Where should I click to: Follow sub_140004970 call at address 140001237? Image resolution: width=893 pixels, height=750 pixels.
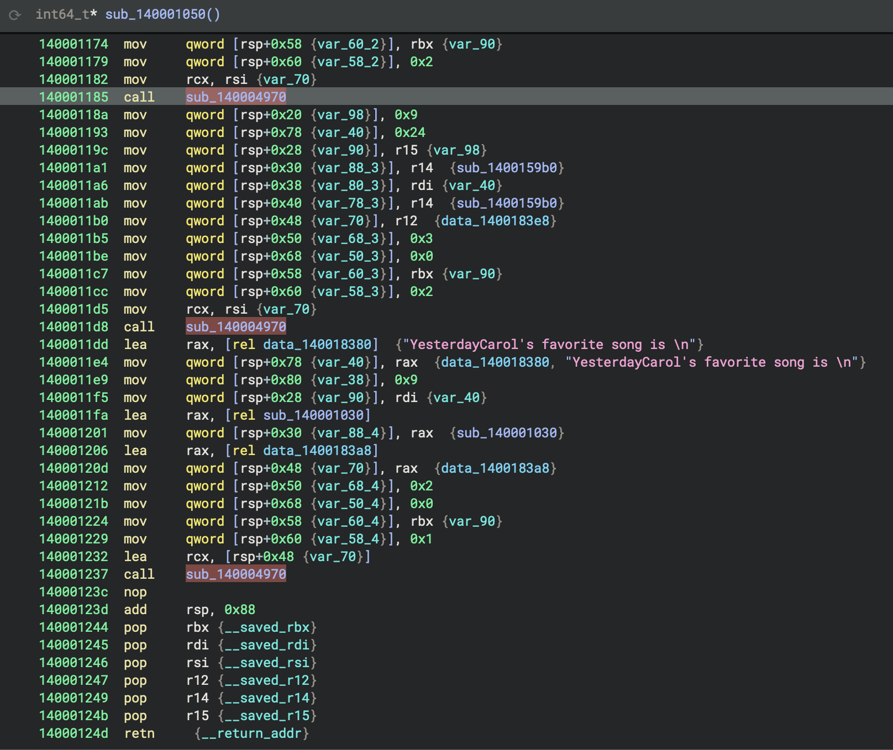(235, 574)
